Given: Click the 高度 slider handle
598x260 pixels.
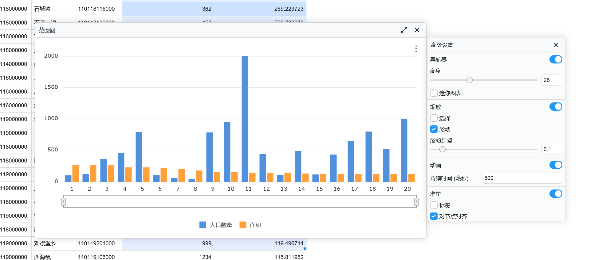Looking at the screenshot, I should pyautogui.click(x=469, y=80).
